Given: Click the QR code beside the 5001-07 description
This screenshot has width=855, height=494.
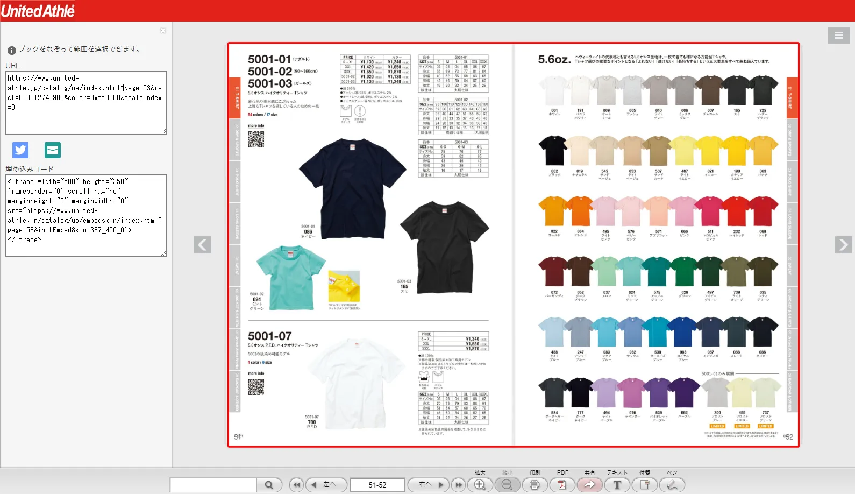Looking at the screenshot, I should (x=256, y=387).
